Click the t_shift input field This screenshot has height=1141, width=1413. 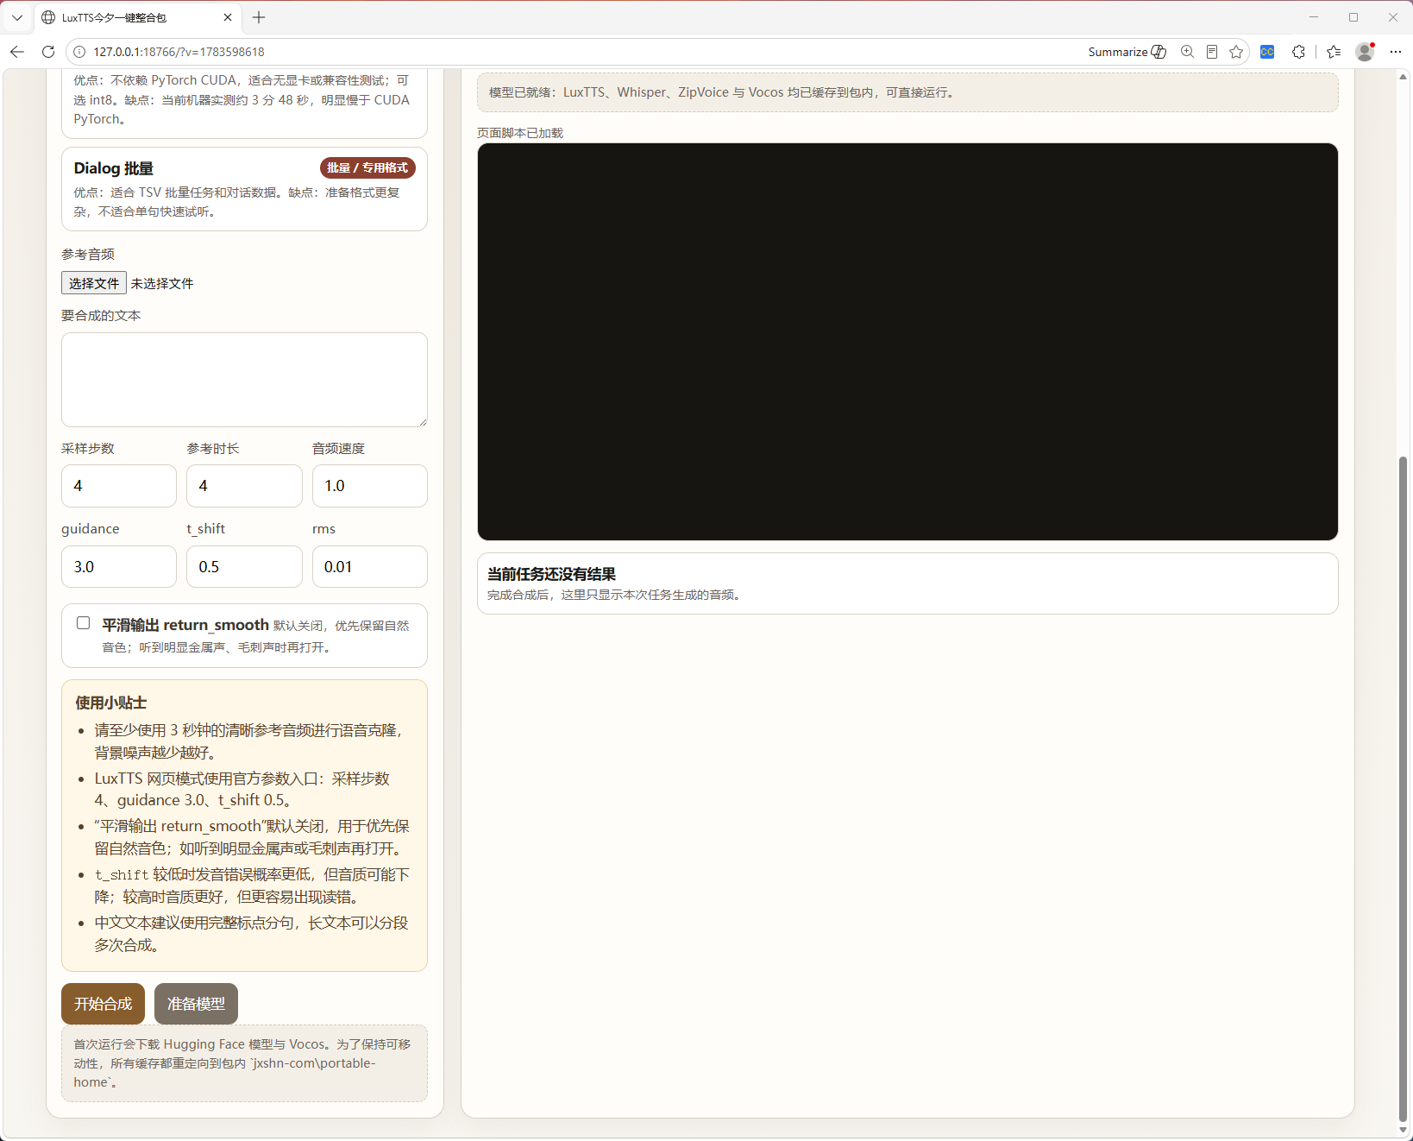[244, 567]
